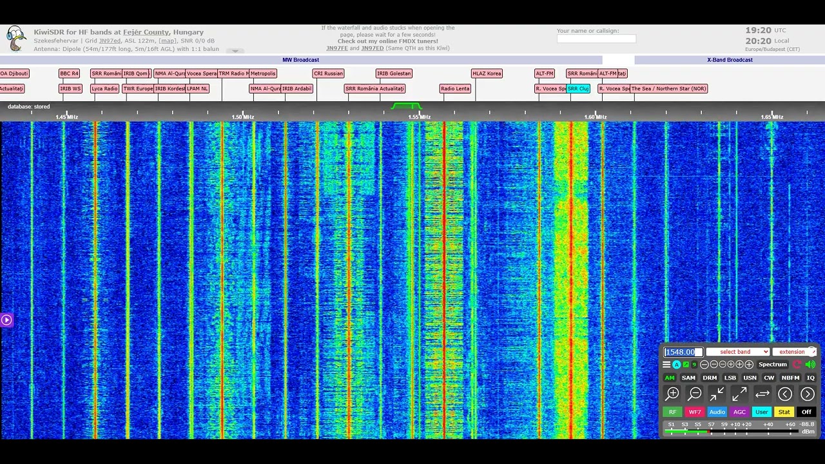Click the frequency input field
Image resolution: width=825 pixels, height=464 pixels.
coord(683,352)
